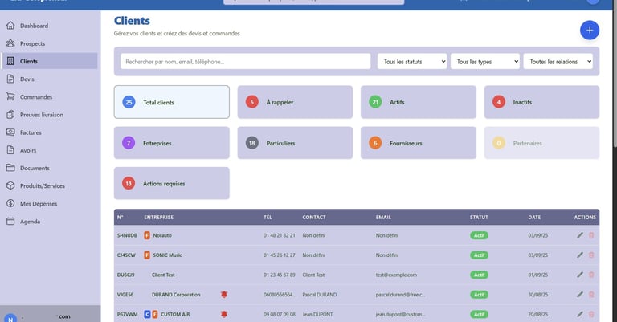Click user avatar N at sidebar bottom
The width and height of the screenshot is (617, 322).
(x=10, y=318)
